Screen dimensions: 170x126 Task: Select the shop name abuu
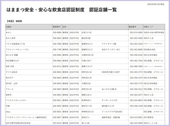(8, 112)
